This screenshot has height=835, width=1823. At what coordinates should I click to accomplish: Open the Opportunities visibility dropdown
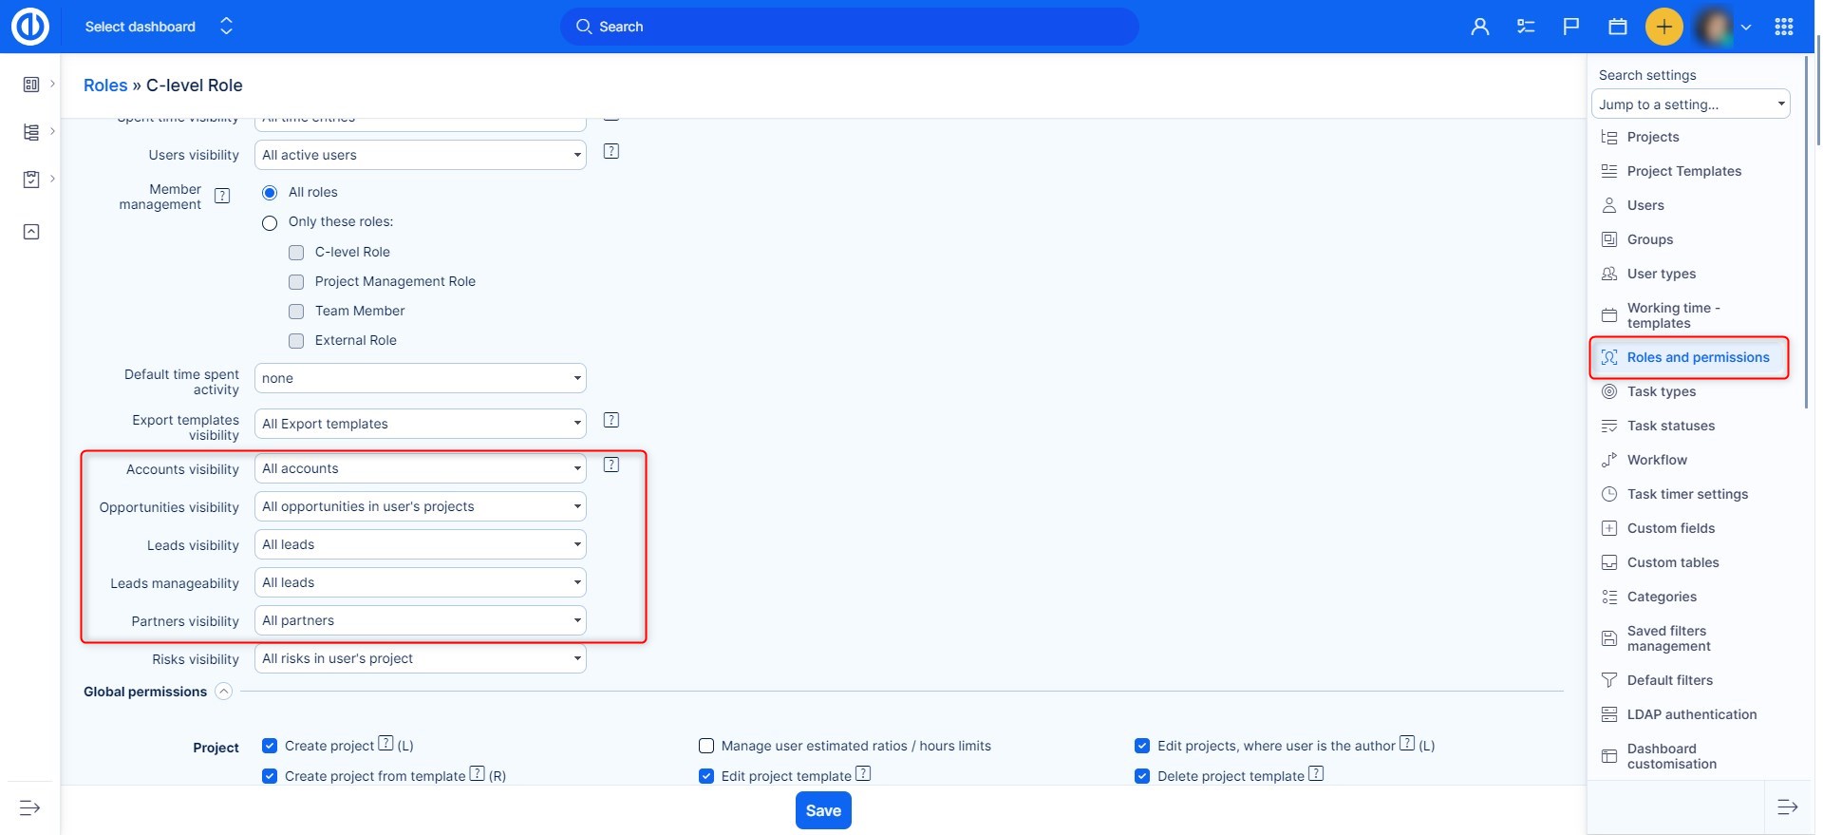pos(420,506)
